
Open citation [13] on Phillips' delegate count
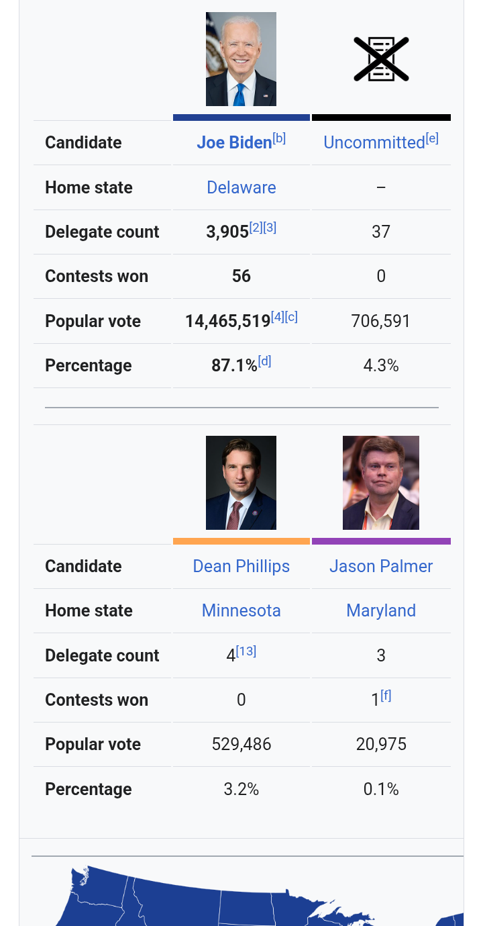(246, 651)
